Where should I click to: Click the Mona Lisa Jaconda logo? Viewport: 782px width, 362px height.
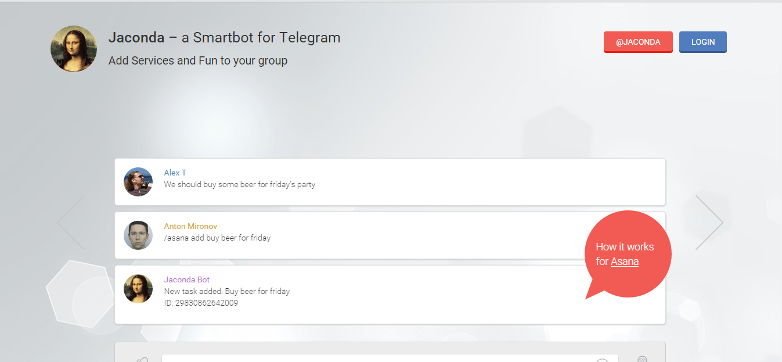pos(74,49)
